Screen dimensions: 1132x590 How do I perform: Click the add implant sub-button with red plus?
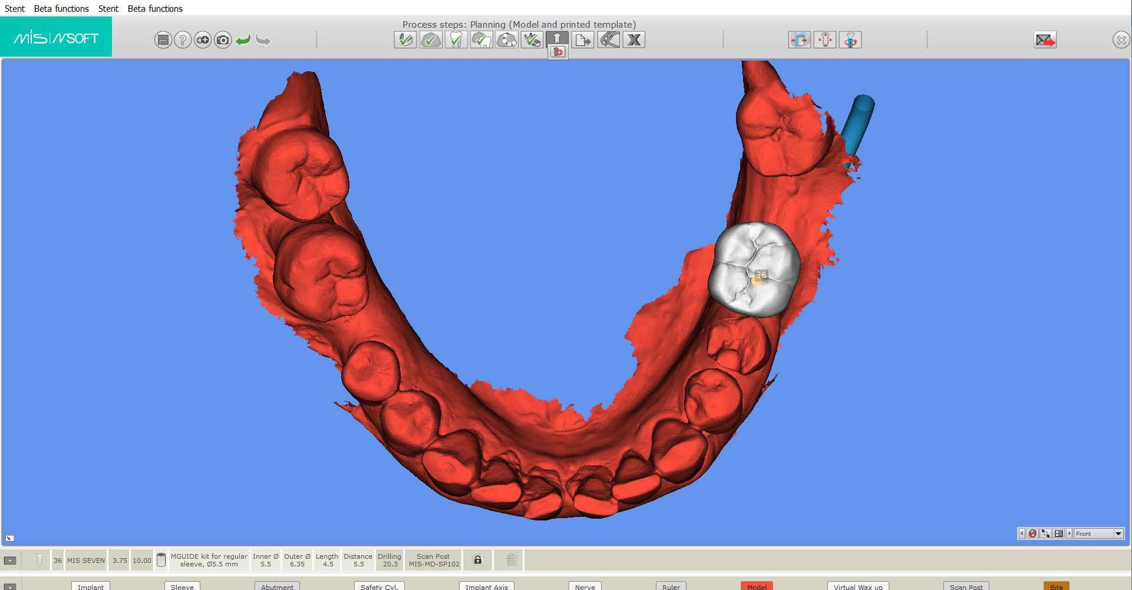click(558, 52)
